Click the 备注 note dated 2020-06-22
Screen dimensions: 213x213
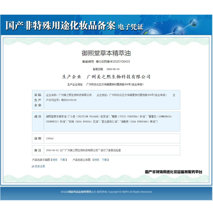83,150
